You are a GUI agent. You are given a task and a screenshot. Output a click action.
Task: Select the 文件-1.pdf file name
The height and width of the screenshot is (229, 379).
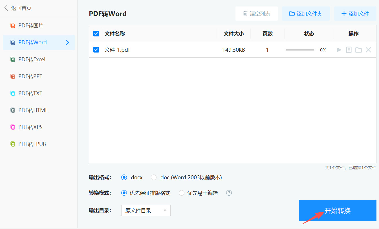117,50
